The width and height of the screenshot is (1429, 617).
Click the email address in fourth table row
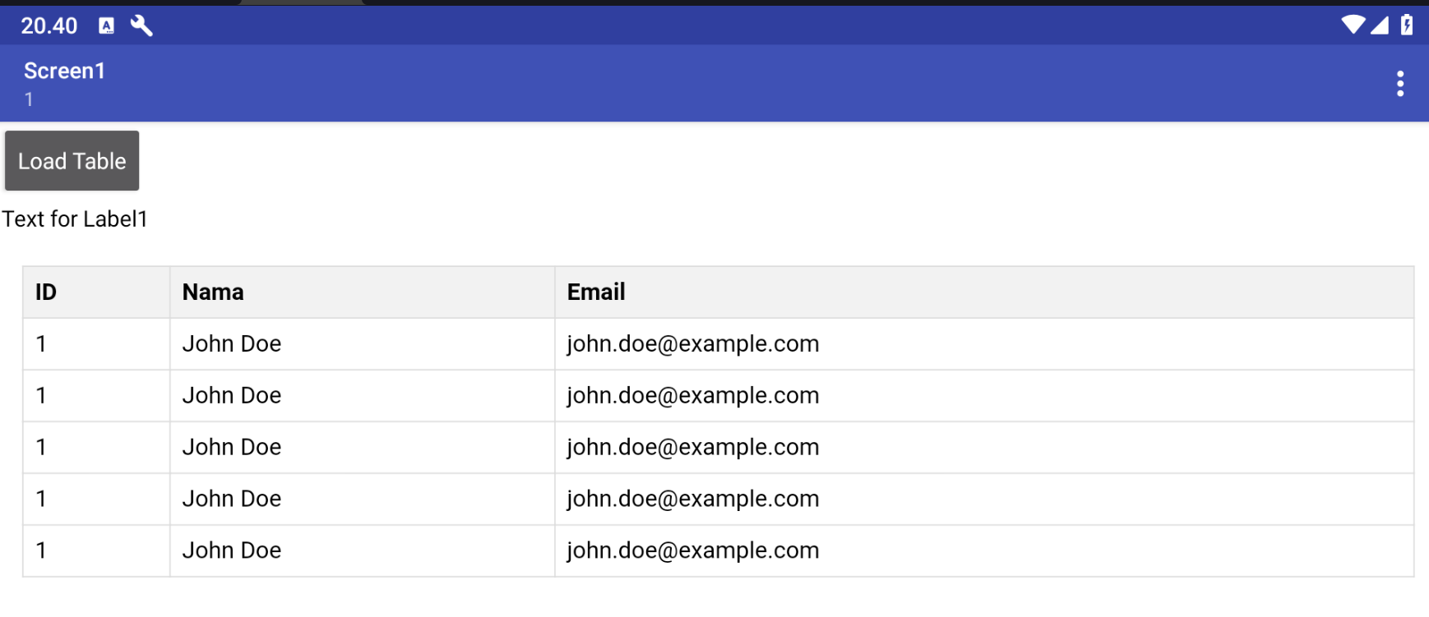[x=693, y=500]
